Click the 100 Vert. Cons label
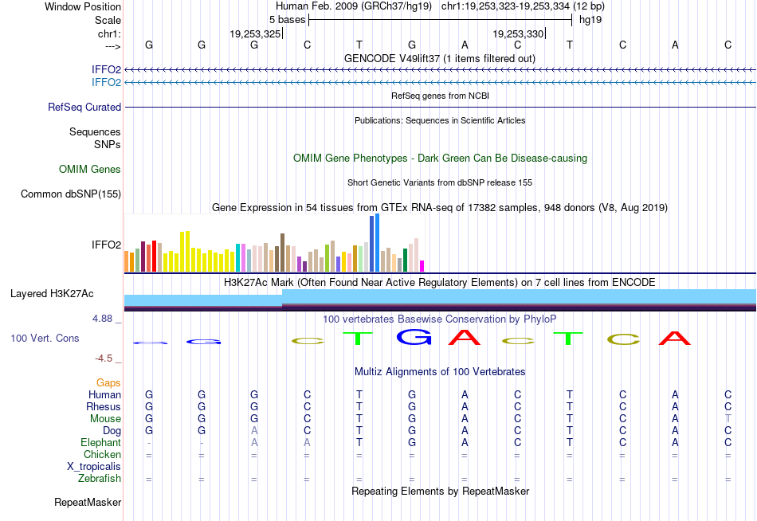Image resolution: width=757 pixels, height=521 pixels. [x=45, y=338]
